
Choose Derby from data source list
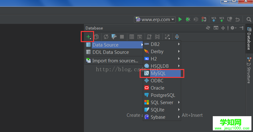point(162,52)
